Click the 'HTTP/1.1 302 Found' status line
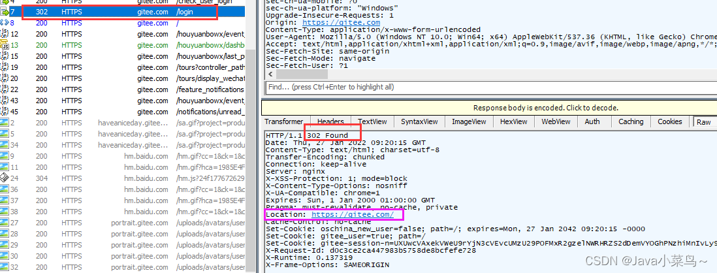The image size is (717, 273). tap(307, 135)
